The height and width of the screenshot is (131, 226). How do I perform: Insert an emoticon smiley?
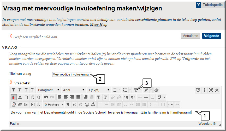(87, 104)
